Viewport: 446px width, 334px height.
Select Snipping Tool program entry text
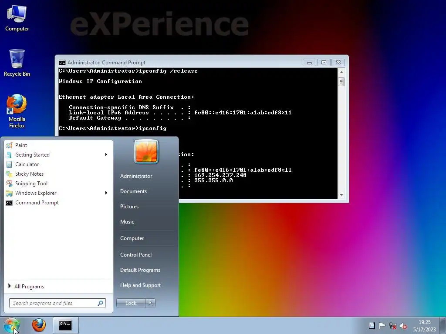[x=31, y=184]
